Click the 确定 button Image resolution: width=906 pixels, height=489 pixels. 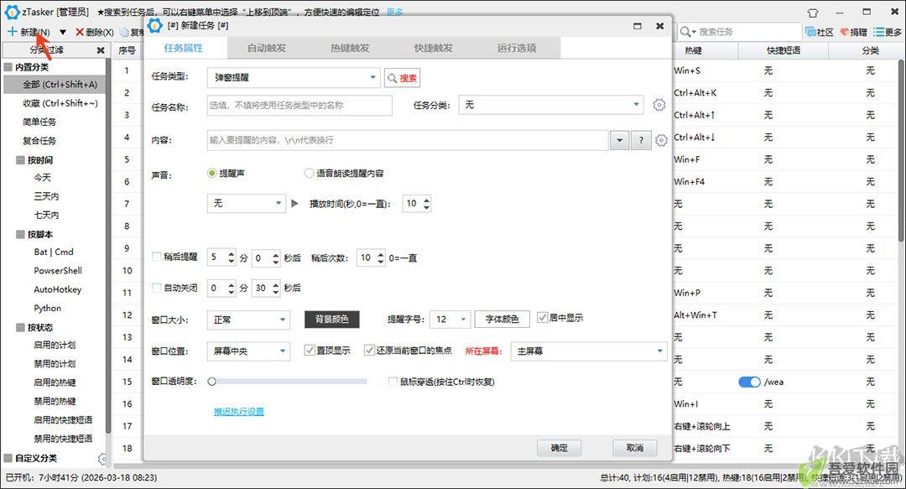point(559,448)
